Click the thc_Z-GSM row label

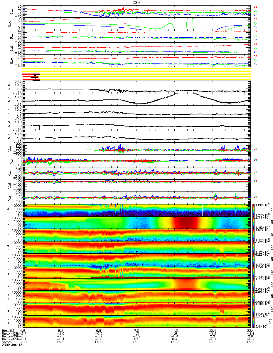point(11,340)
